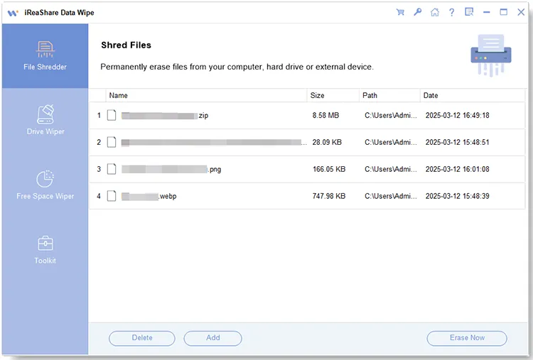This screenshot has height=360, width=533.
Task: Click file icon of the 28.09 KB row
Action: 112,142
